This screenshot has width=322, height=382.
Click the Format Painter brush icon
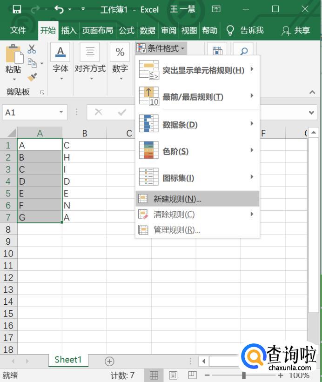[x=32, y=77]
